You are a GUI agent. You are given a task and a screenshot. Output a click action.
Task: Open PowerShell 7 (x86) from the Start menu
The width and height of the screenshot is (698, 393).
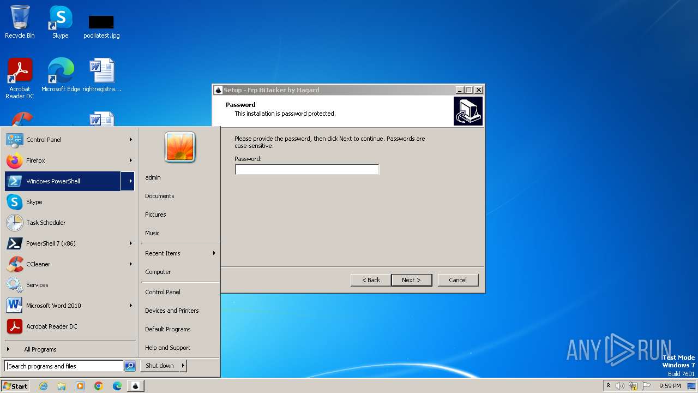tap(63, 243)
